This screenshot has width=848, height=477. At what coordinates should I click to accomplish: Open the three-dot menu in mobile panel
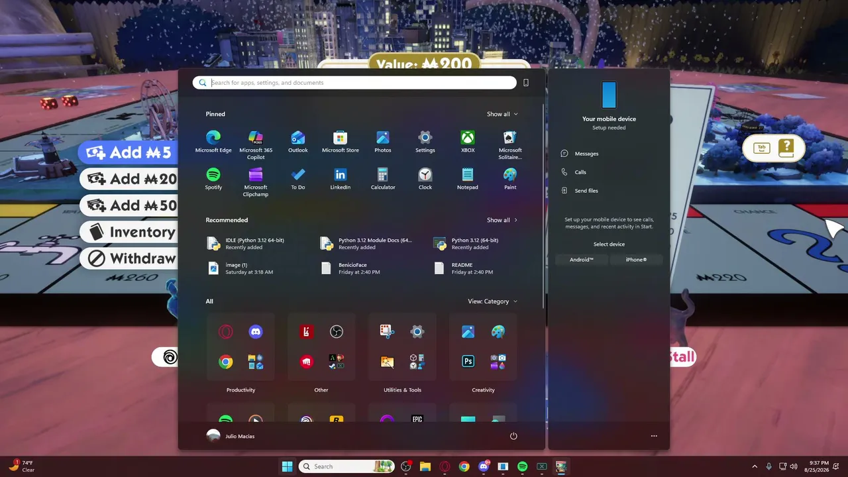pyautogui.click(x=654, y=436)
